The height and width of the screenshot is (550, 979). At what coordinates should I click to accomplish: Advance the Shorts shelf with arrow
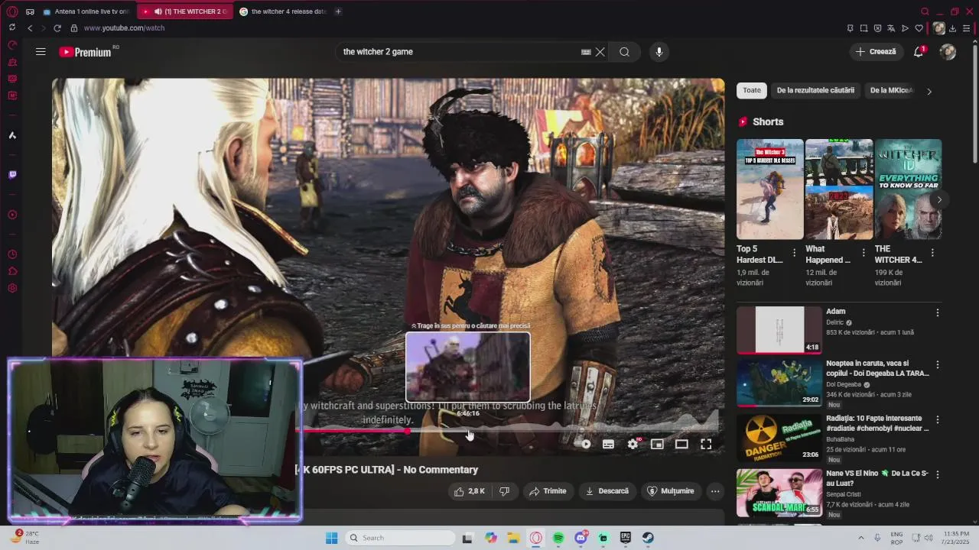(939, 200)
